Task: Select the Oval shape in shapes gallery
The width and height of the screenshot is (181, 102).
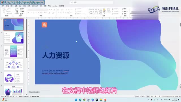Action: (99, 10)
